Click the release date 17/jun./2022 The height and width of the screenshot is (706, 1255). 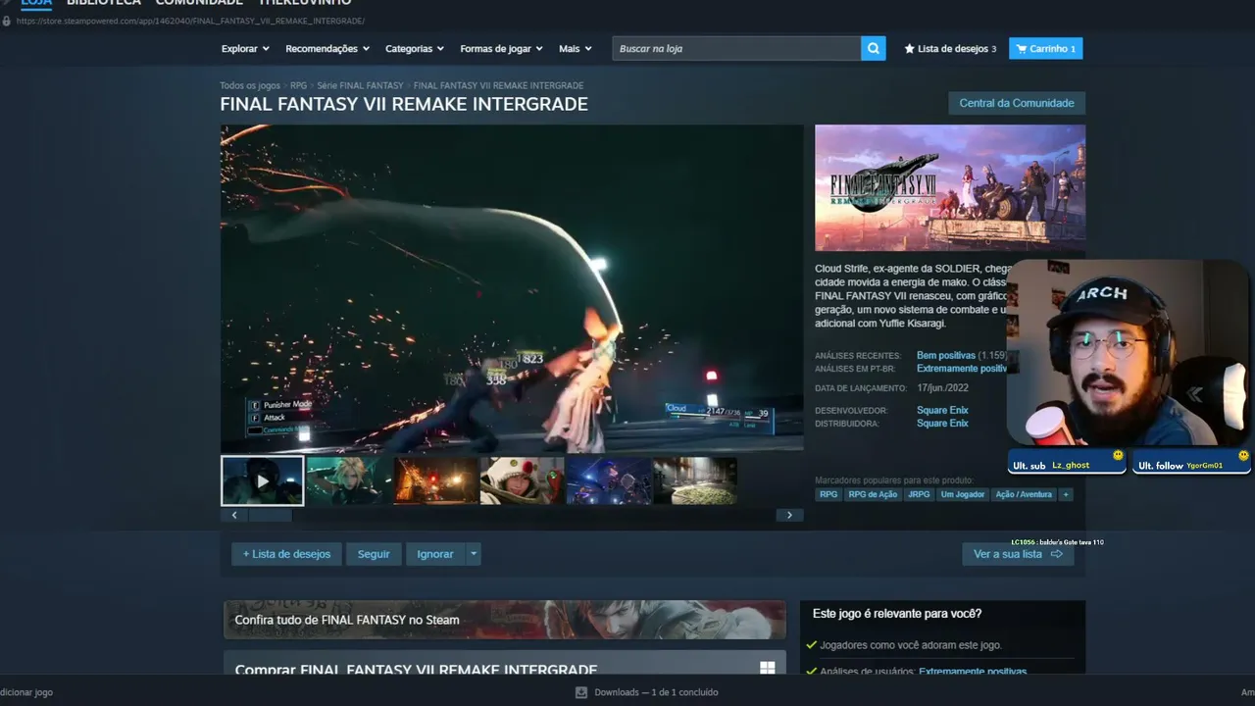(942, 388)
